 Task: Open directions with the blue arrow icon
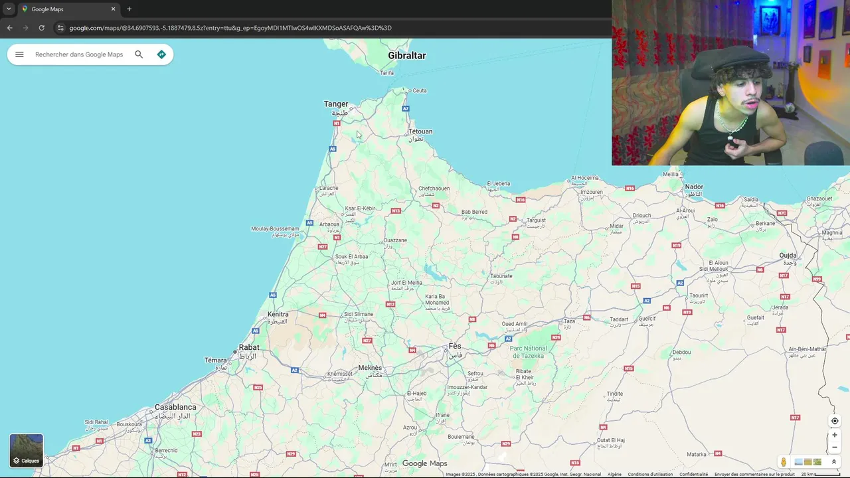click(x=161, y=54)
